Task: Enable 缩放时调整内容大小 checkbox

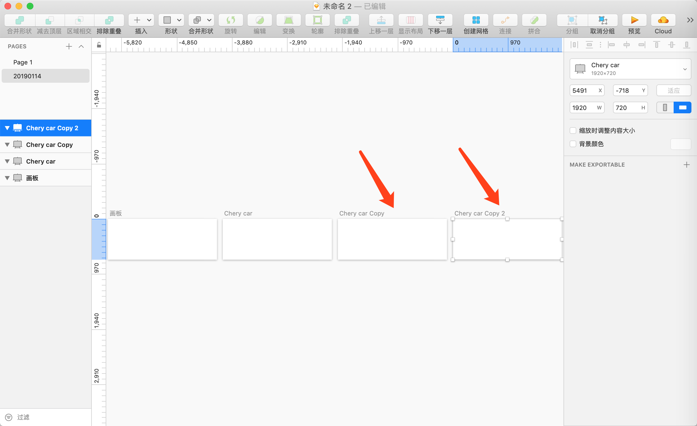Action: coord(573,131)
